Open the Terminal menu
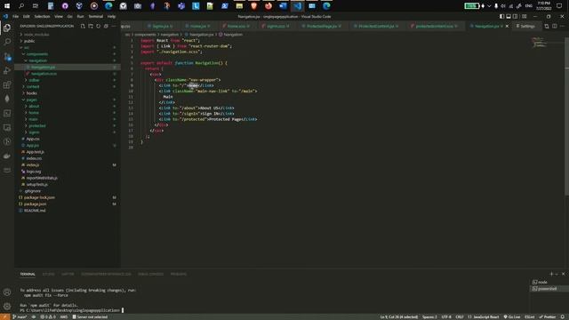Viewport: 569px width, 320px height. (96, 16)
